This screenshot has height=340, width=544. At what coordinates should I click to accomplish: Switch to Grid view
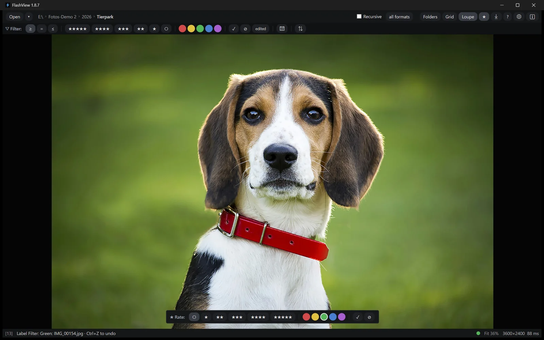pyautogui.click(x=449, y=17)
